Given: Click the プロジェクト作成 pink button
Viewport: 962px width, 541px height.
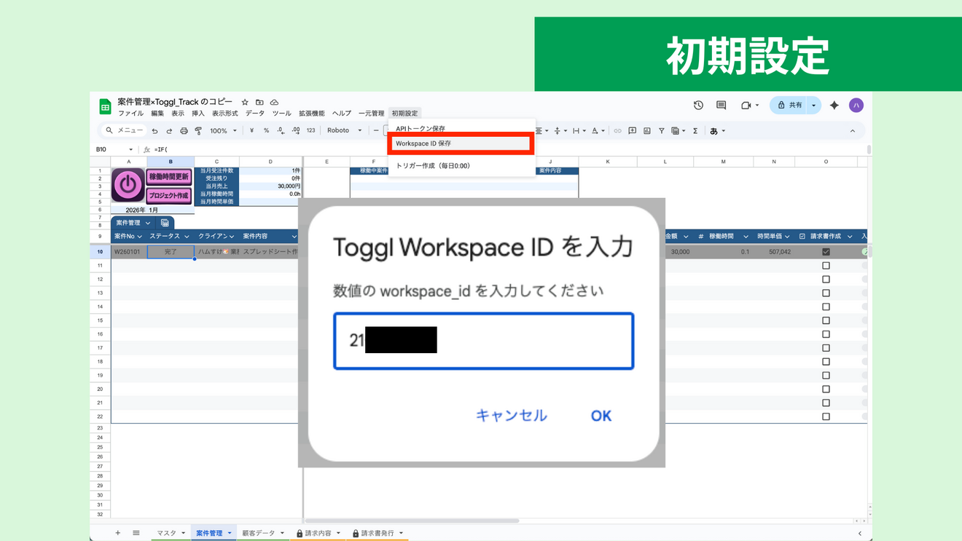Looking at the screenshot, I should click(169, 195).
